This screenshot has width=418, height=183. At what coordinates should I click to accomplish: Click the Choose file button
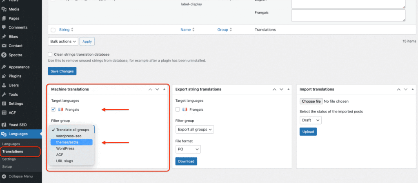(x=311, y=101)
